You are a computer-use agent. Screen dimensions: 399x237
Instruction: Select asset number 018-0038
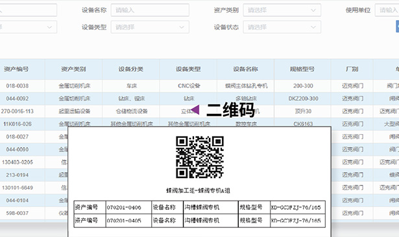point(18,86)
